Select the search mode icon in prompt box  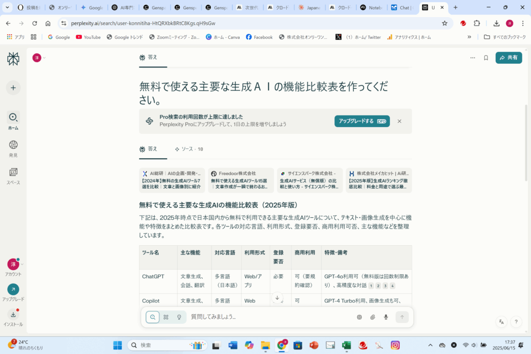coord(153,317)
